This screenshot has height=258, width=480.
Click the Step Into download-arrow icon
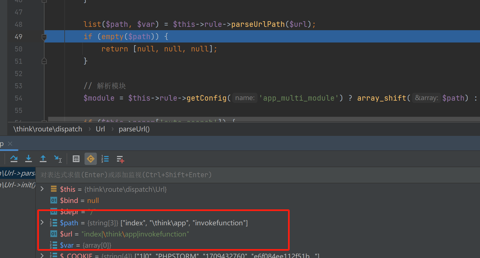pos(28,159)
